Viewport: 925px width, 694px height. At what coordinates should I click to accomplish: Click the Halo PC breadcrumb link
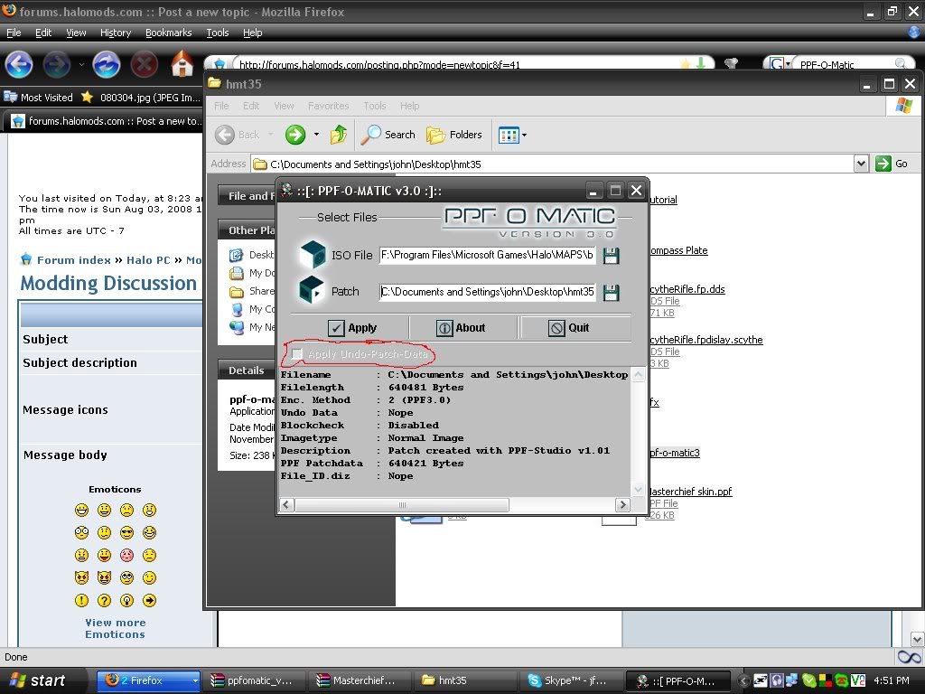[148, 259]
